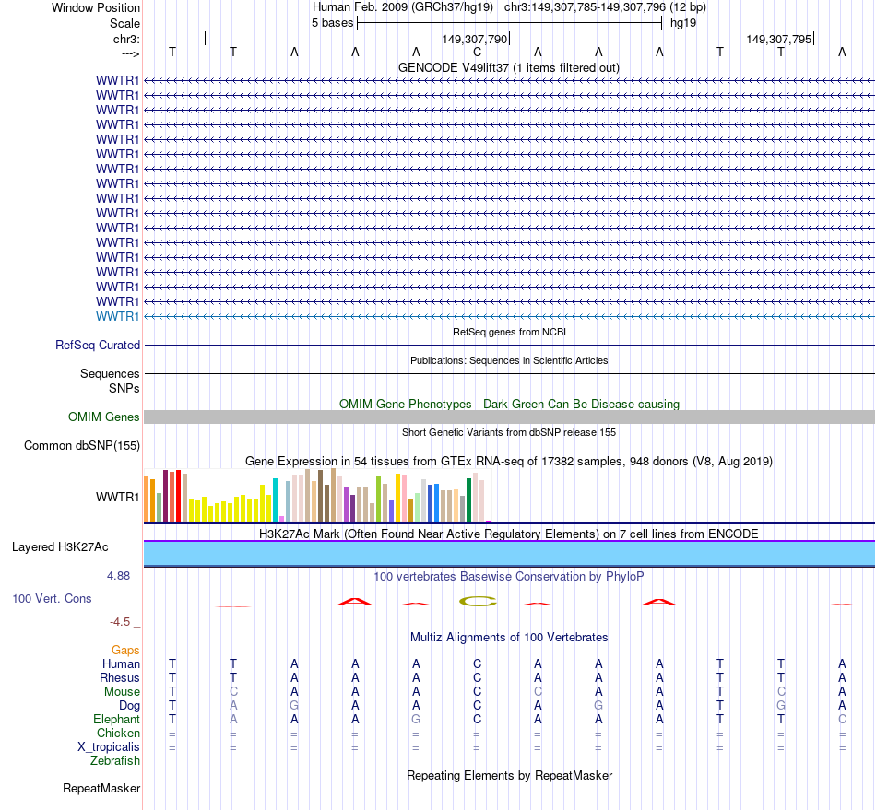
Task: Click the 149,307,790 ruler position label
Action: [x=474, y=39]
